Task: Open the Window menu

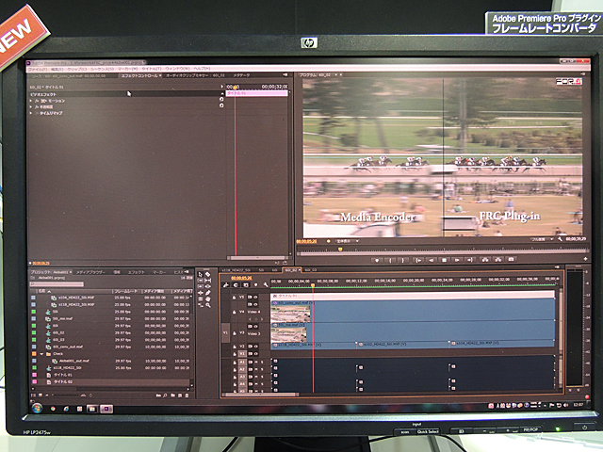Action: coord(177,69)
